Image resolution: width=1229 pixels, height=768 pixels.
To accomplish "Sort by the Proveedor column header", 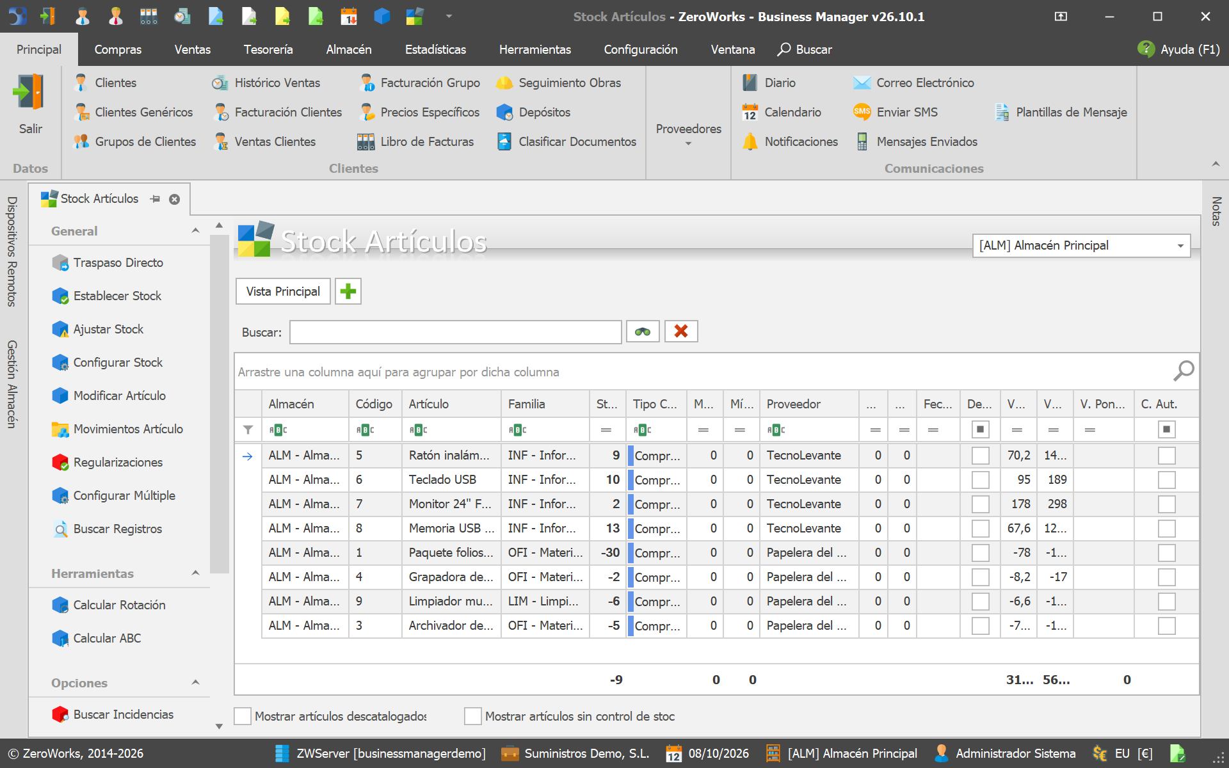I will point(810,404).
